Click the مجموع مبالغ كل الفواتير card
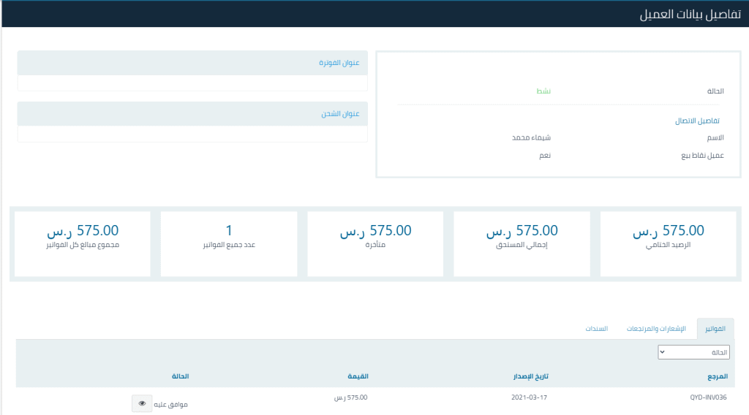749x415 pixels. [x=82, y=244]
